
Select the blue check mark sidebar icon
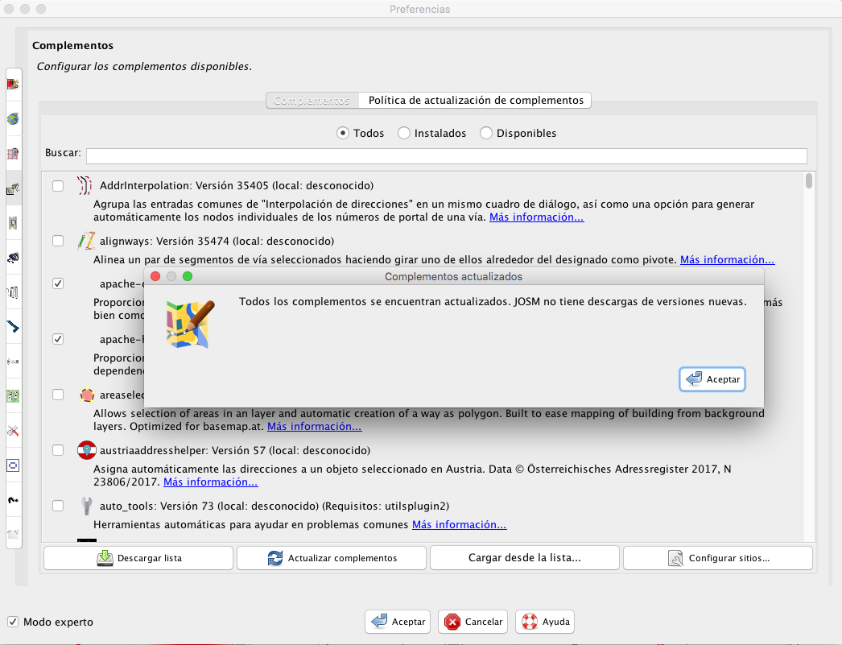coord(13,327)
